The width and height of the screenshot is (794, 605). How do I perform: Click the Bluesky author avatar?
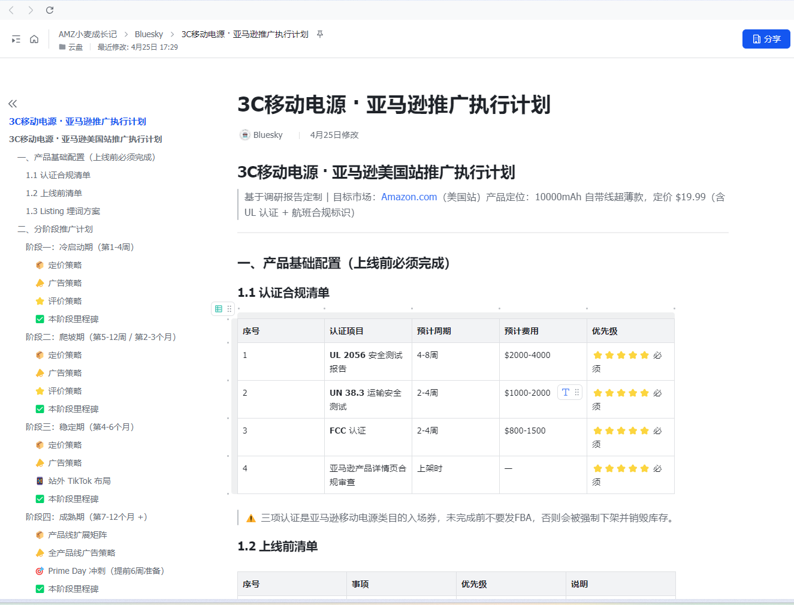(244, 135)
